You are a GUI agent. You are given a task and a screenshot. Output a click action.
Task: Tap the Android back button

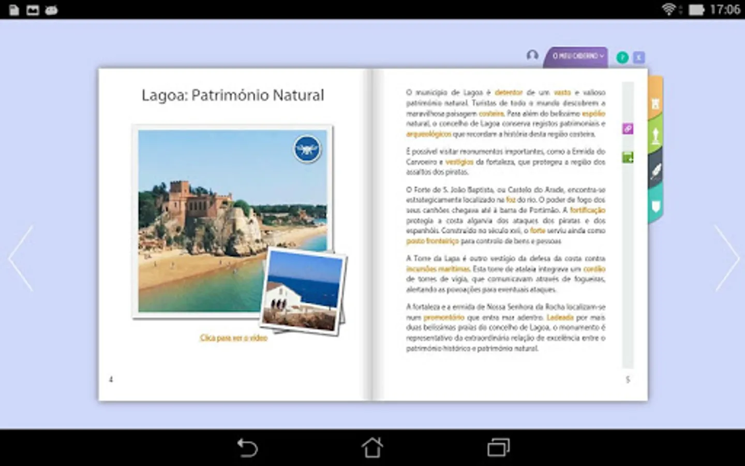point(247,447)
